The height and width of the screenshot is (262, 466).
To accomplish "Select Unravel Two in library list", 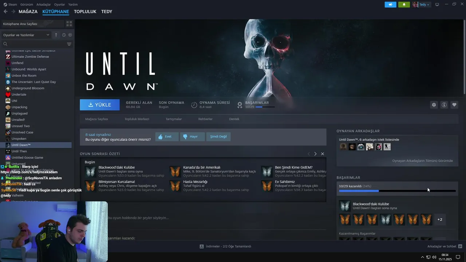I will [x=21, y=126].
